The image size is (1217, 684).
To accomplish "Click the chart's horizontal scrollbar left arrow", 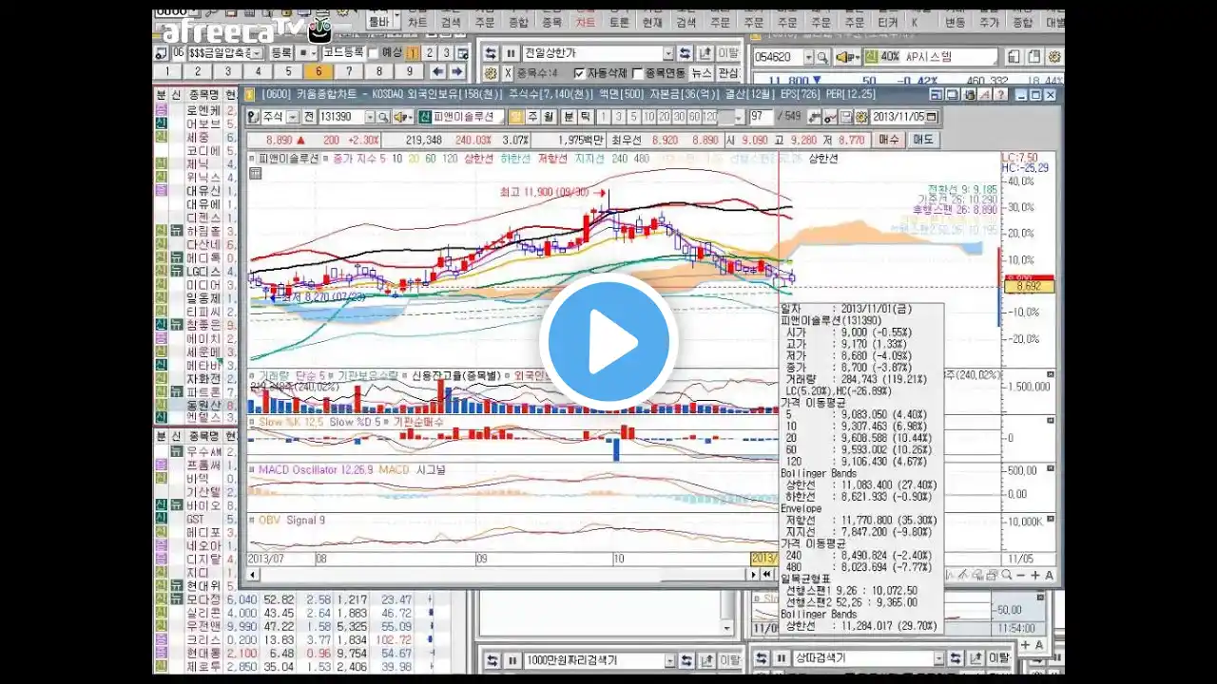I will tap(253, 574).
